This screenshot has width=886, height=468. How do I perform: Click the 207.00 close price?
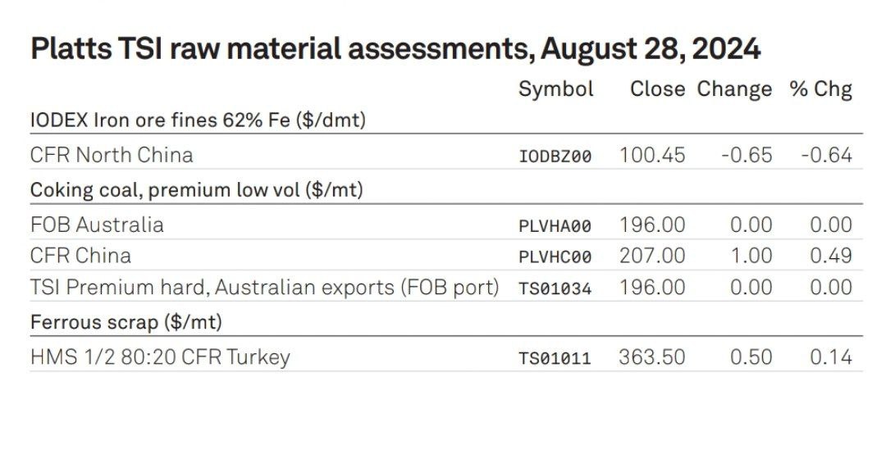point(652,256)
